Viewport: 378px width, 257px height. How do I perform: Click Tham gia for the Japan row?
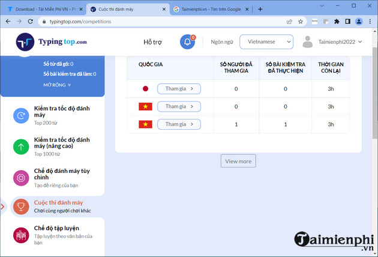coord(179,89)
